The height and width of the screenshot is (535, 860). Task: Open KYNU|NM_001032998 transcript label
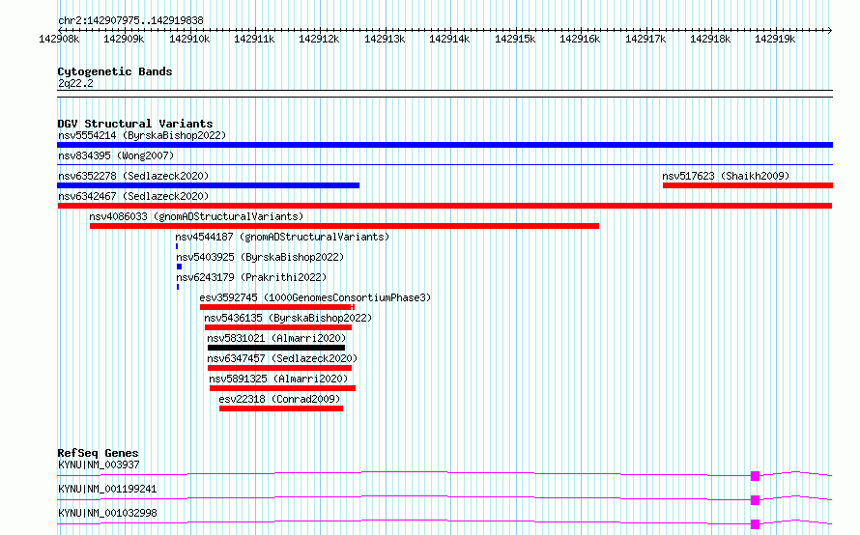(x=107, y=513)
